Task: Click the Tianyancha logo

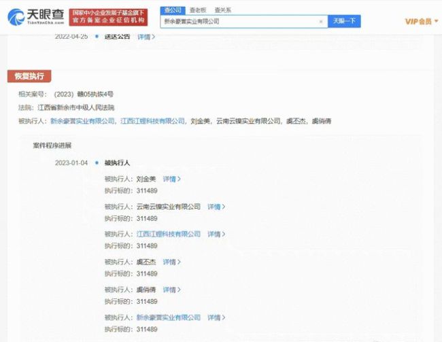Action: [36, 17]
